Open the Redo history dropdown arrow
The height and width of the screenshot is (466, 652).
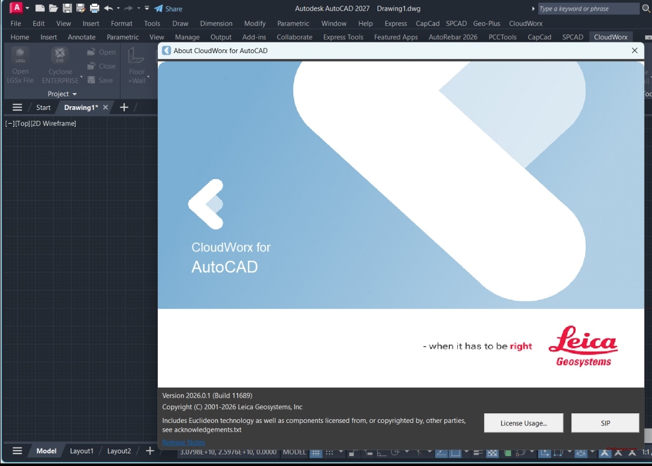138,8
